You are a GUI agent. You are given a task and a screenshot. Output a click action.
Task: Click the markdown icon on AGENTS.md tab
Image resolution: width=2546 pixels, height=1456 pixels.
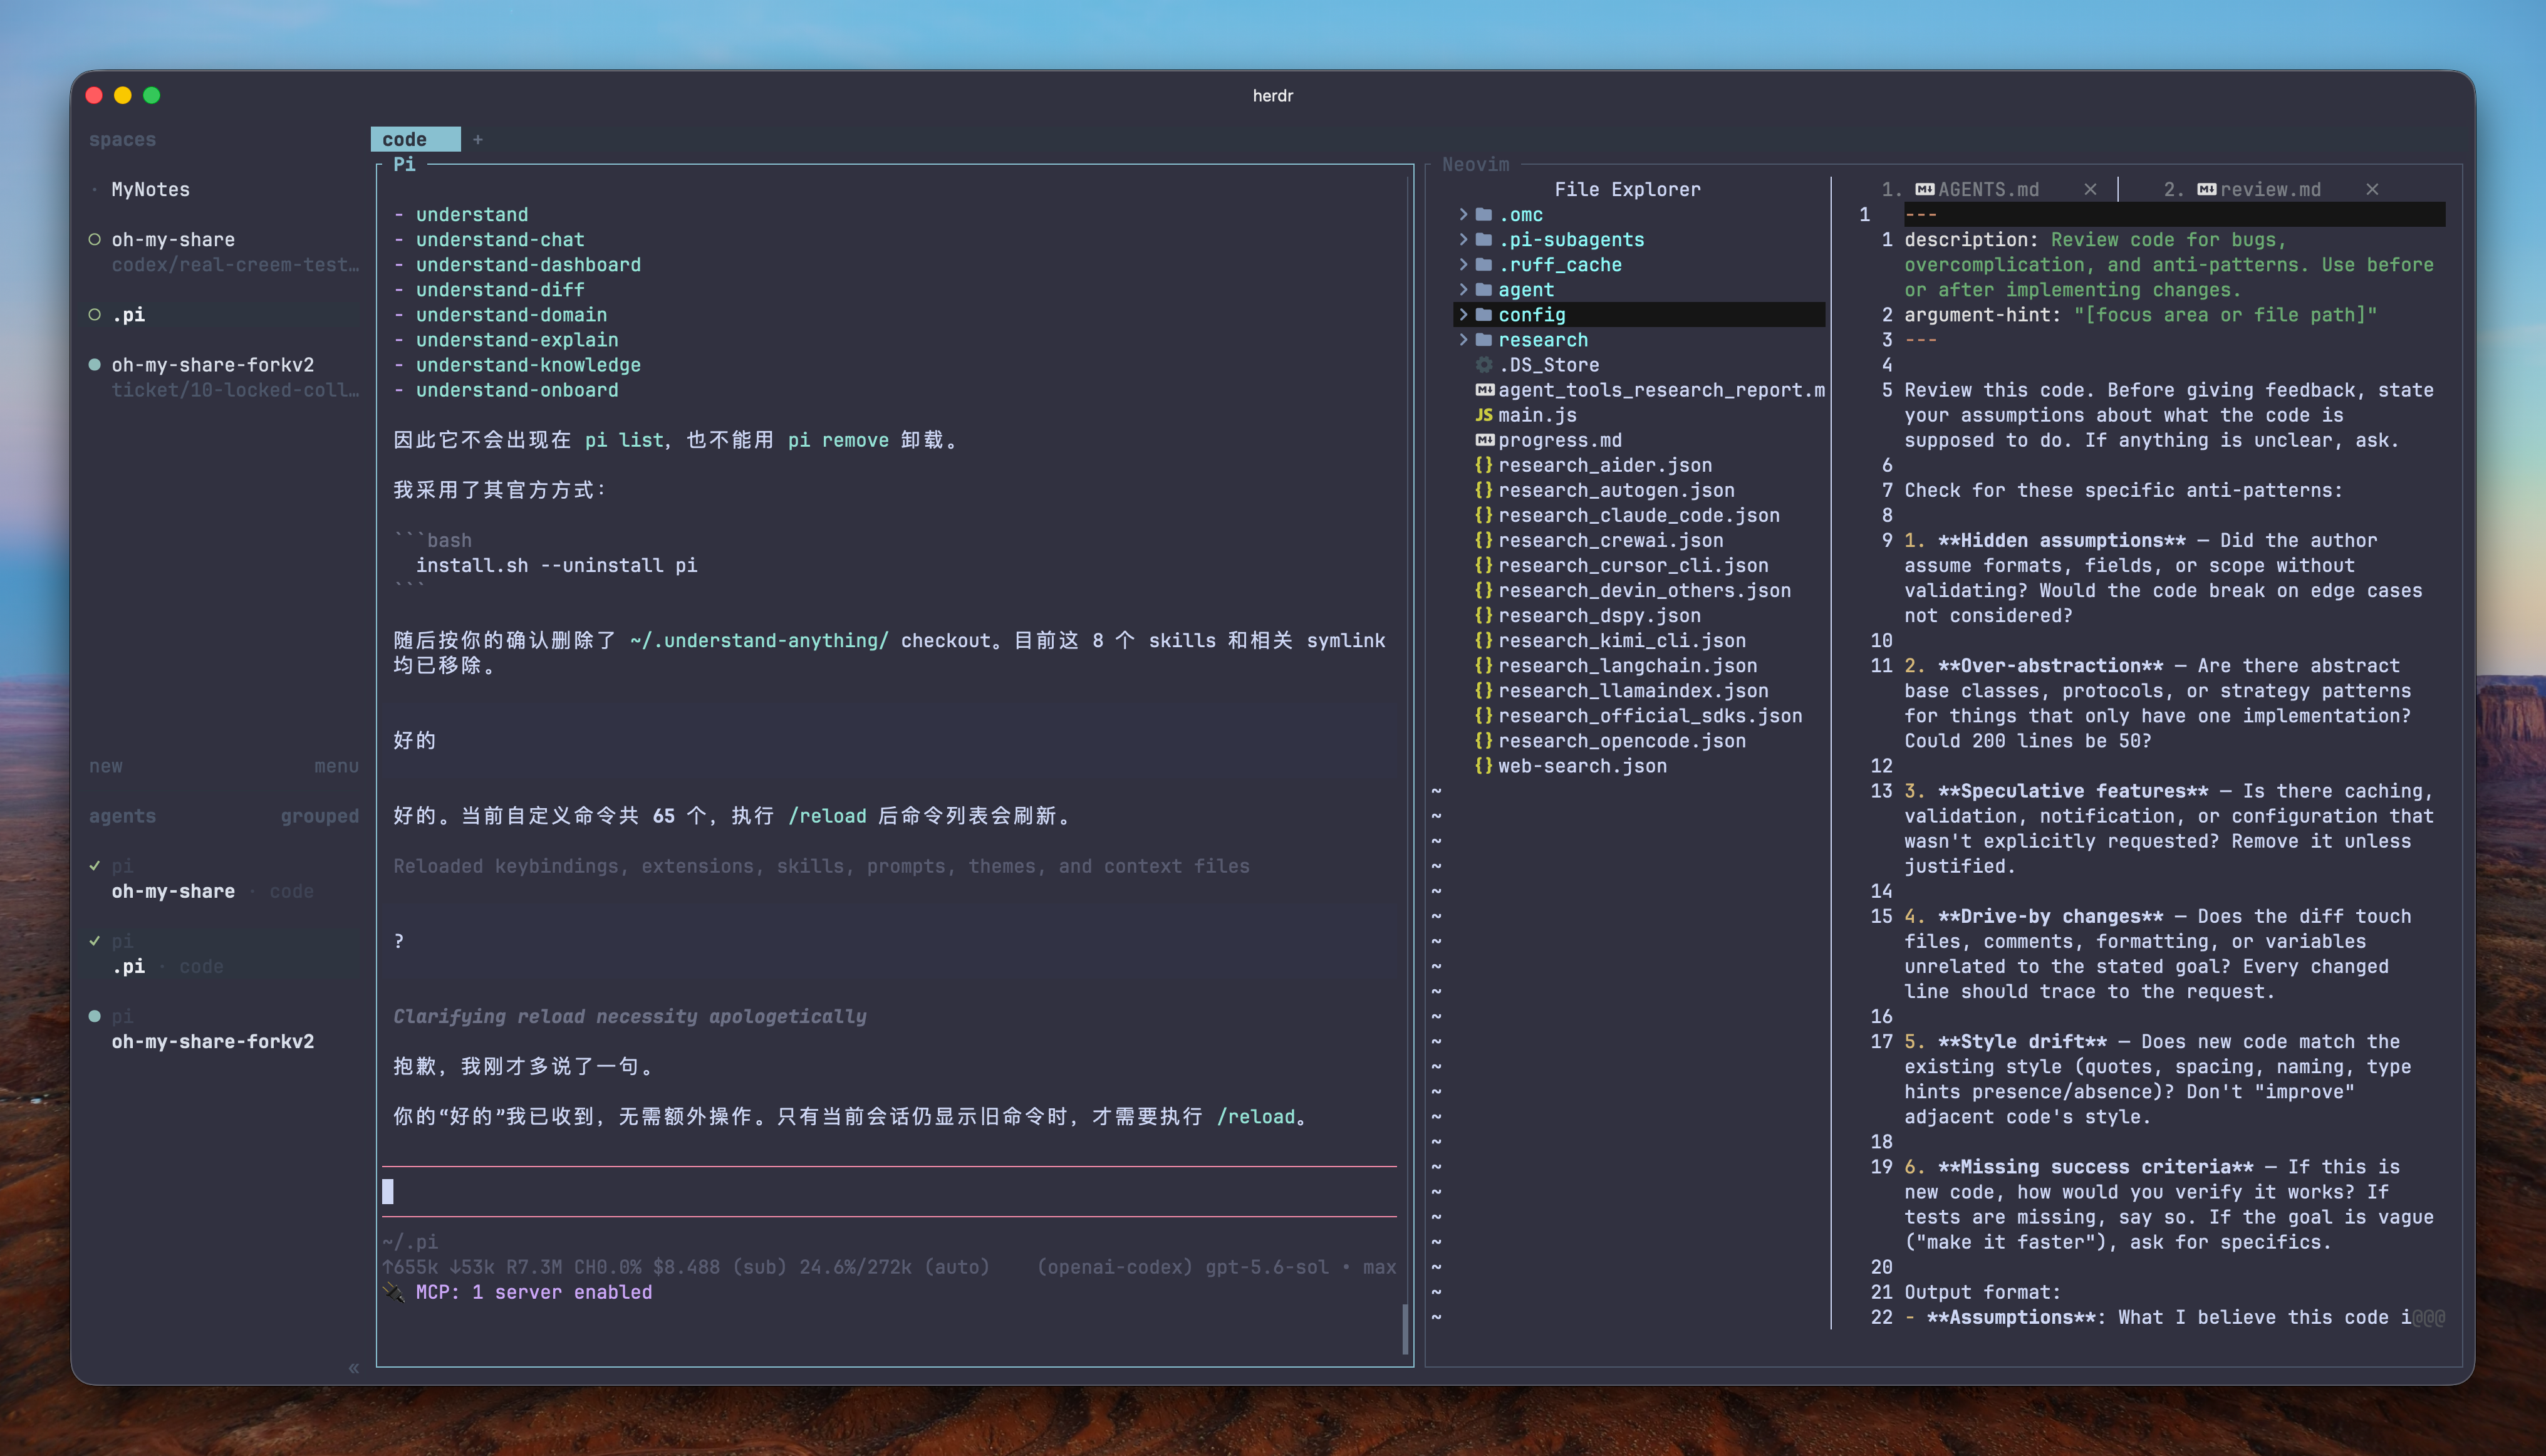coord(1924,190)
